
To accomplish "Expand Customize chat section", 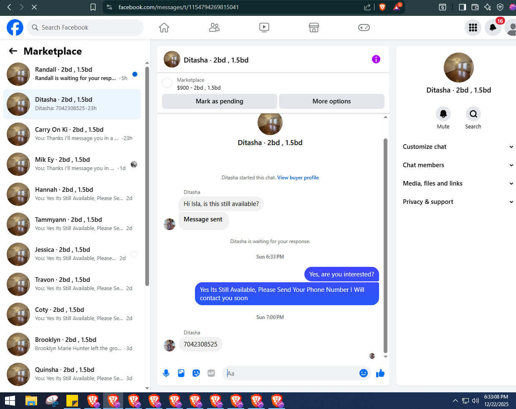I will (x=458, y=147).
